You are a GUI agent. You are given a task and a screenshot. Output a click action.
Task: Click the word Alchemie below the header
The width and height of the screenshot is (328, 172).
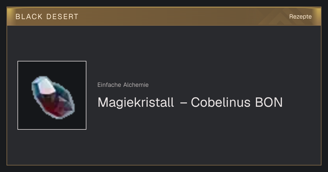click(x=136, y=85)
